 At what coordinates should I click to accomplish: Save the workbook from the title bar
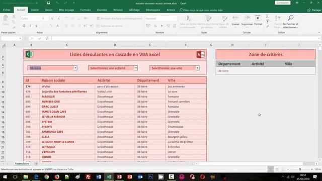point(49,3)
